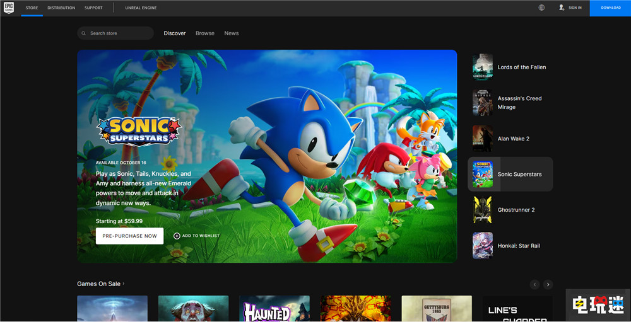The width and height of the screenshot is (631, 322).
Task: Click the Add to Wishlist plus icon
Action: 177,236
